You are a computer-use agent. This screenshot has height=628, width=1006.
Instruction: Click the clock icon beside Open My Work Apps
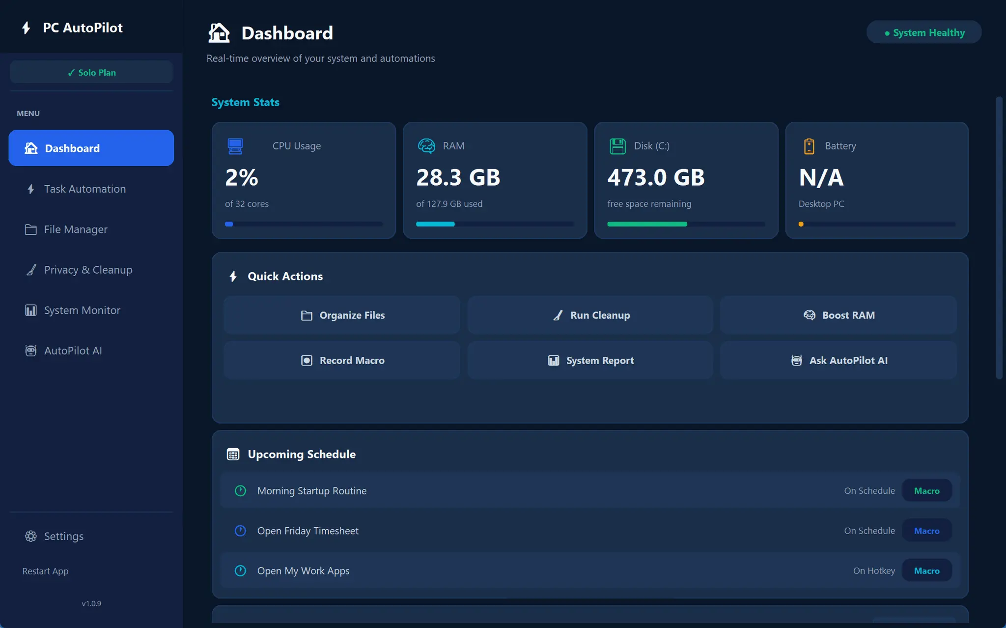240,571
